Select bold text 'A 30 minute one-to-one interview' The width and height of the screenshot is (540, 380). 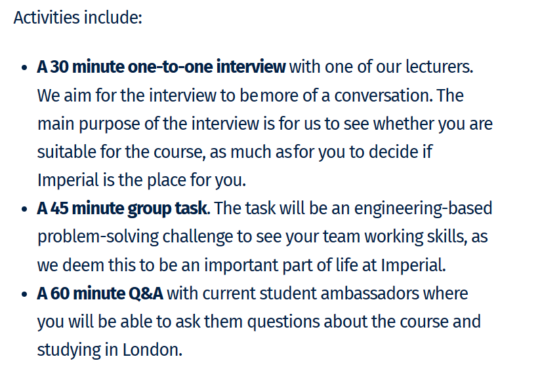point(161,66)
